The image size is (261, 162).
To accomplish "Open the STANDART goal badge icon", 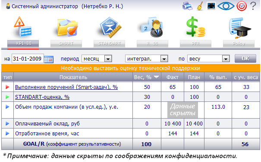I will pyautogui.click(x=110, y=28).
